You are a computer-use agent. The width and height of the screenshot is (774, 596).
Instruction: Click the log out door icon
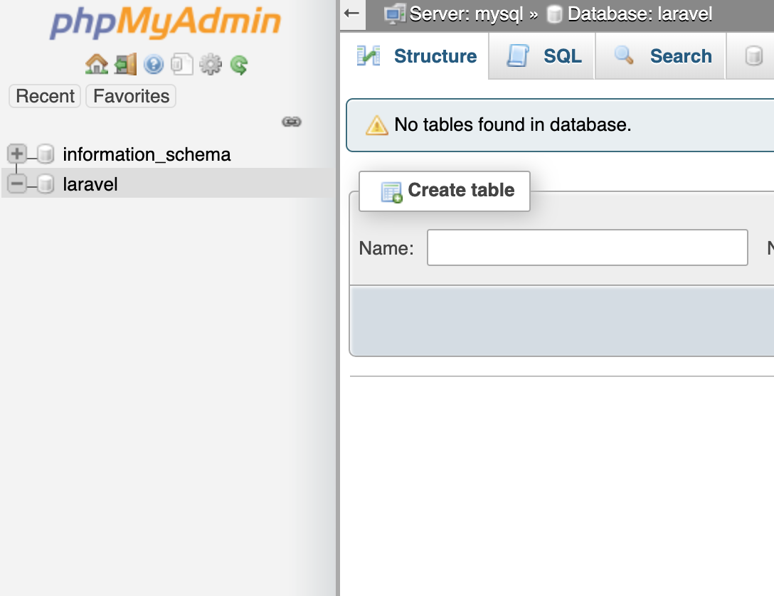click(x=124, y=65)
